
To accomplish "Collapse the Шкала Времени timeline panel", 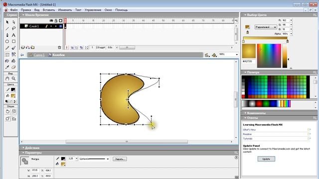I will point(23,15).
